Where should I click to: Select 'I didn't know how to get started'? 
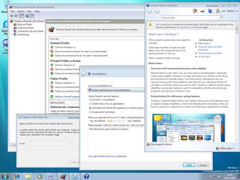90,104
